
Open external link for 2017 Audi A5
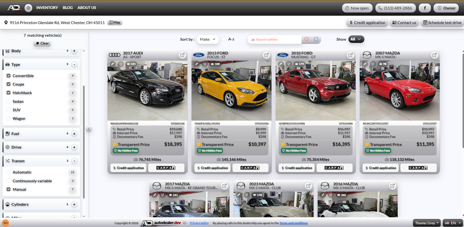[x=182, y=55]
